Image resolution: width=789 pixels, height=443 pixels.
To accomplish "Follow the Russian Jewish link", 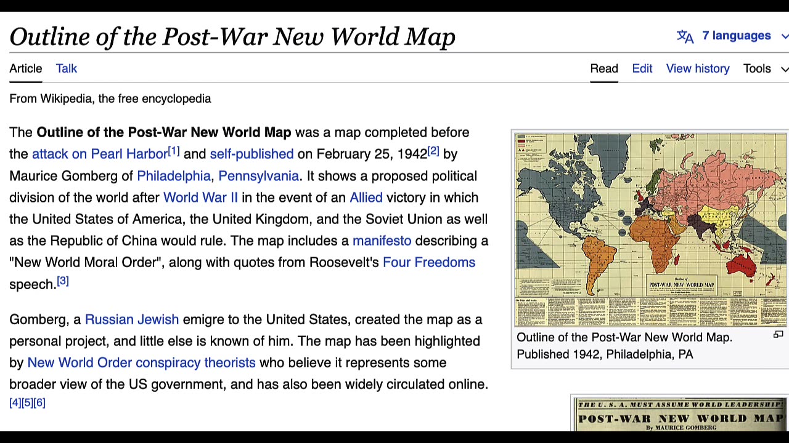I will point(132,319).
